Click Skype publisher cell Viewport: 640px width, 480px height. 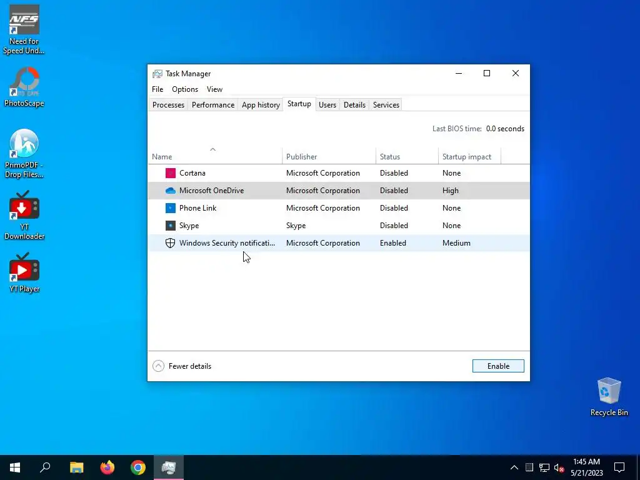pos(296,226)
